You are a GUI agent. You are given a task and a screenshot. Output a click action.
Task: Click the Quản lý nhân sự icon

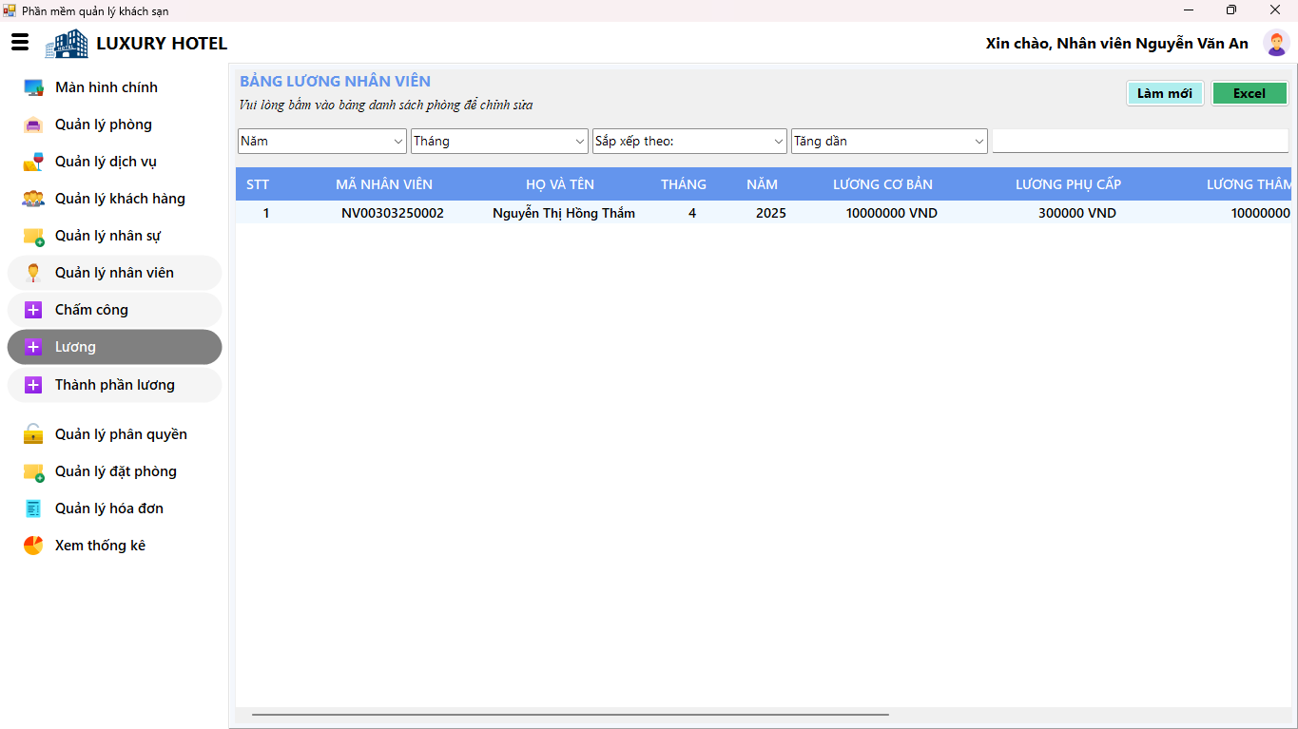(33, 236)
